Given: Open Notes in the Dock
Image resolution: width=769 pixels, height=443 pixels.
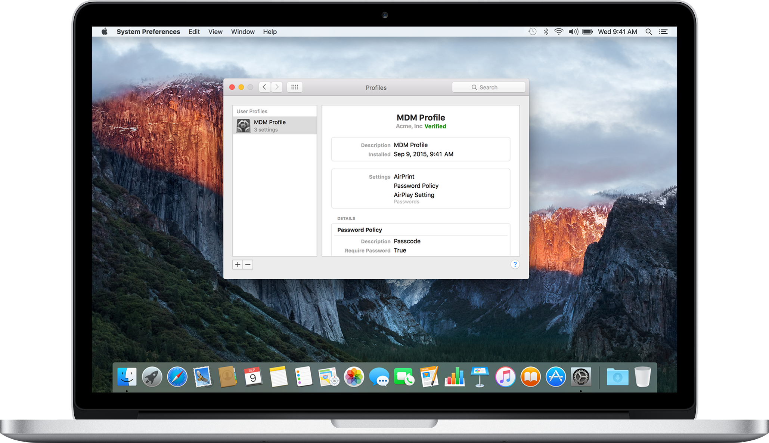Looking at the screenshot, I should [278, 377].
